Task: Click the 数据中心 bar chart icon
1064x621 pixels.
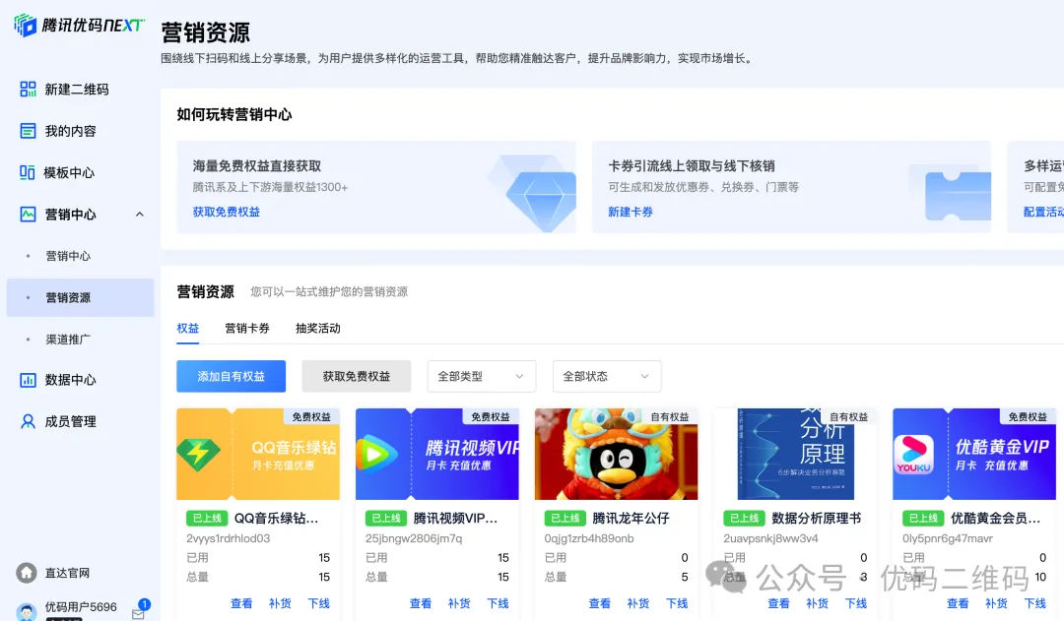Action: pyautogui.click(x=28, y=380)
